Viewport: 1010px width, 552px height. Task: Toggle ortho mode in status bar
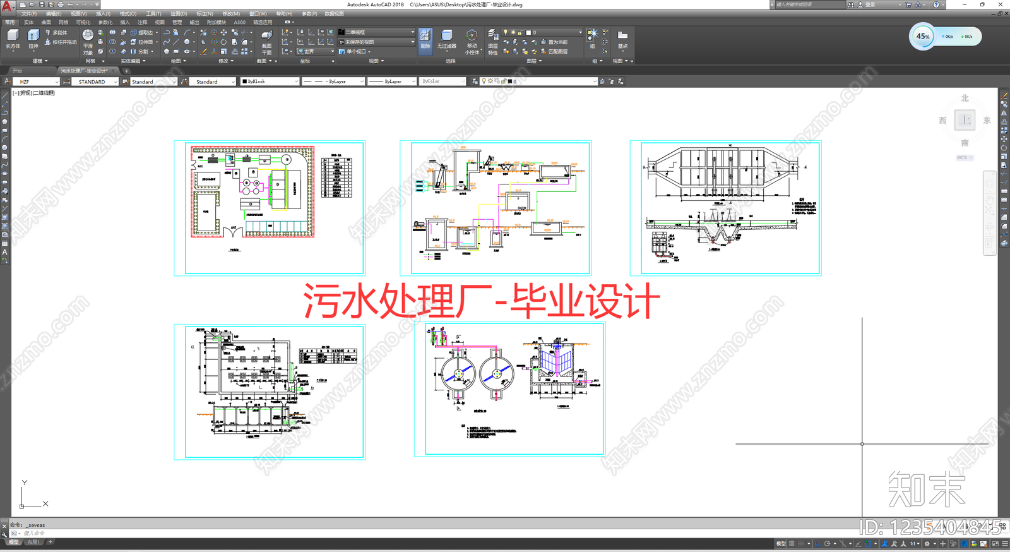[818, 543]
